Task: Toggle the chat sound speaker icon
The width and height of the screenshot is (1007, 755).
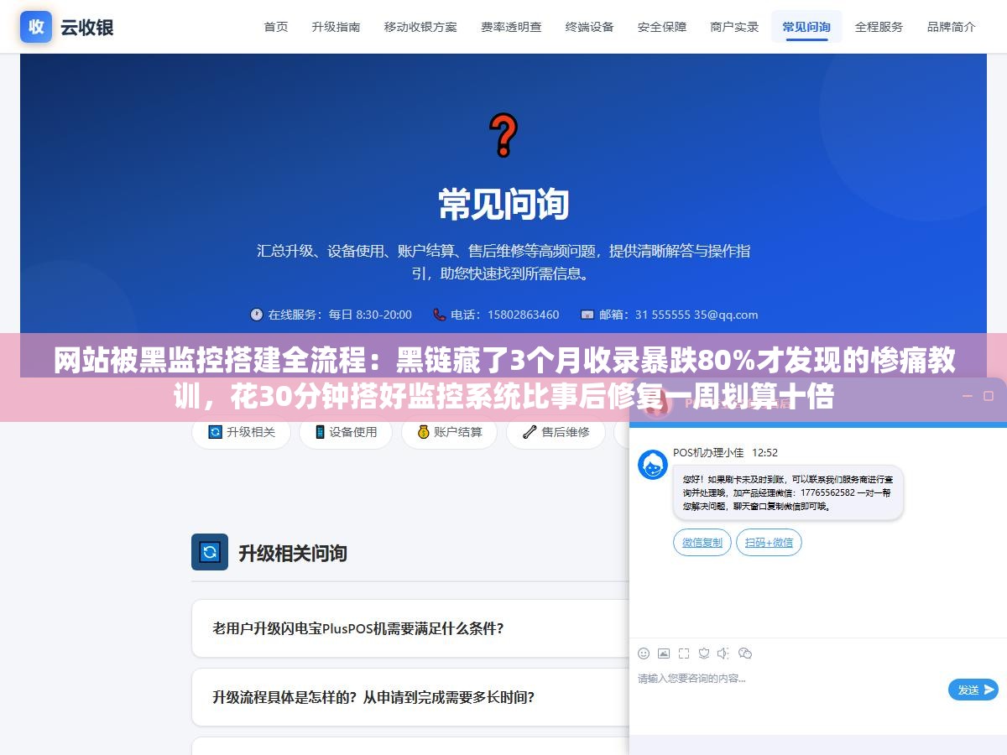Action: pyautogui.click(x=724, y=653)
